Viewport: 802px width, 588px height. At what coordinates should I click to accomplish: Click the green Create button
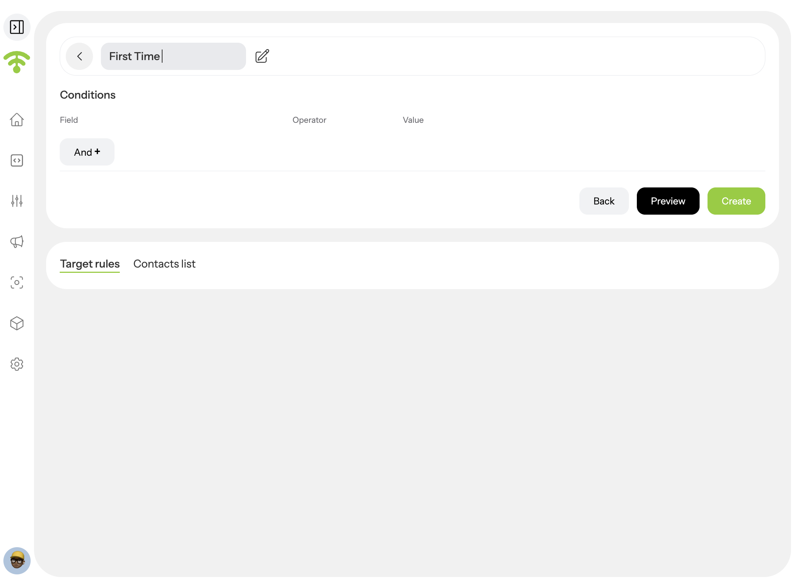(736, 201)
